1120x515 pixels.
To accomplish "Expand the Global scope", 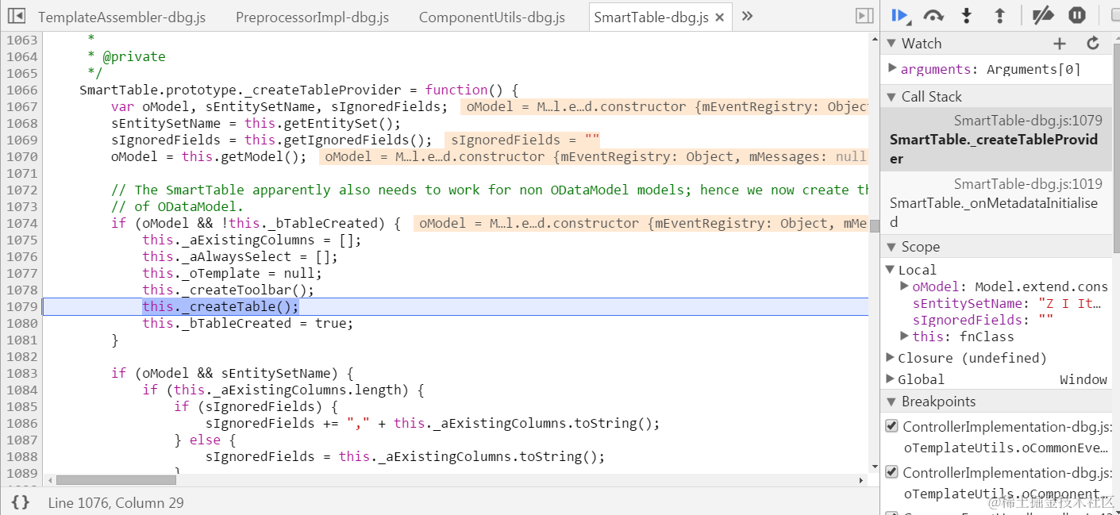I will pos(891,379).
